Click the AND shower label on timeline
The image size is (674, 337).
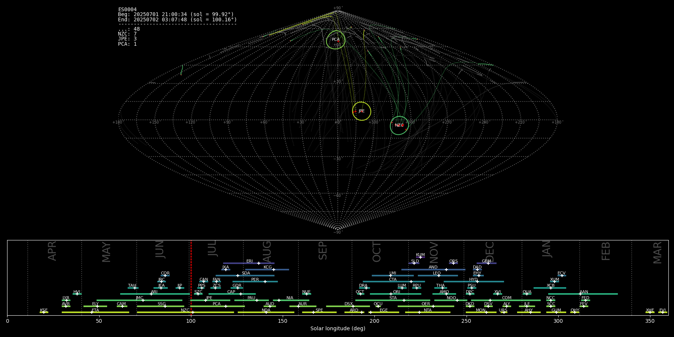(433, 267)
